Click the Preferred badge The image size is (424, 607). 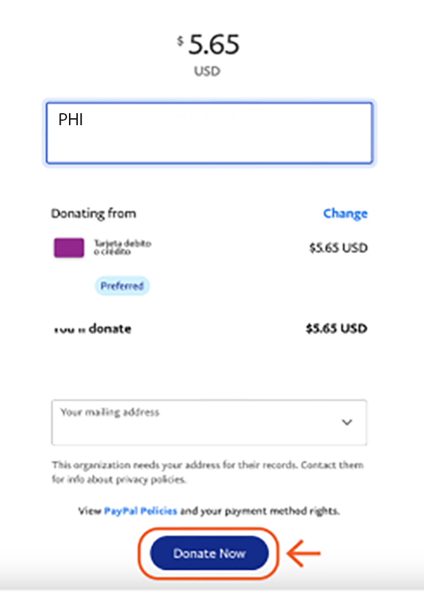point(122,286)
